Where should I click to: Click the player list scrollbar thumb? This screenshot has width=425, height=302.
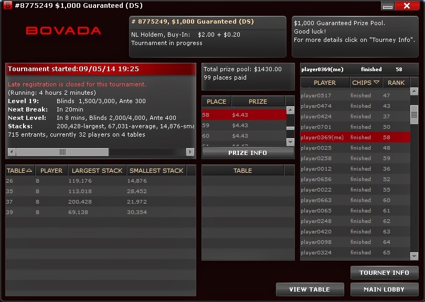click(x=414, y=115)
